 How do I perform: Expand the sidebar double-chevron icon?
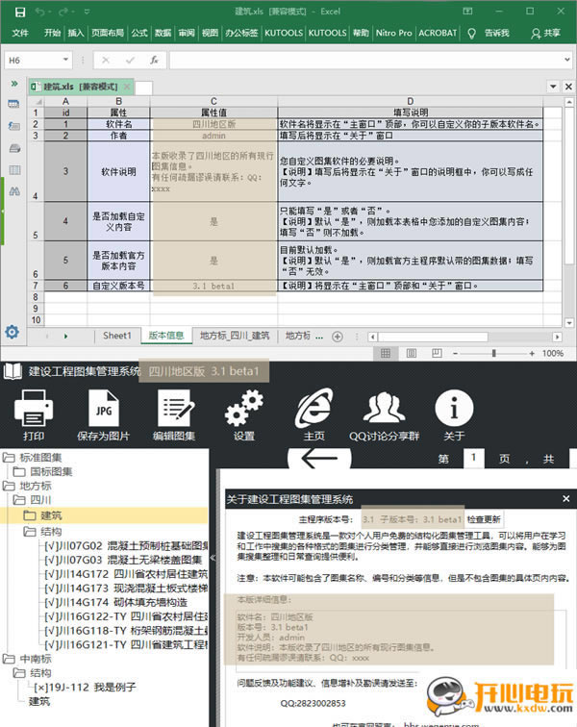coord(14,84)
